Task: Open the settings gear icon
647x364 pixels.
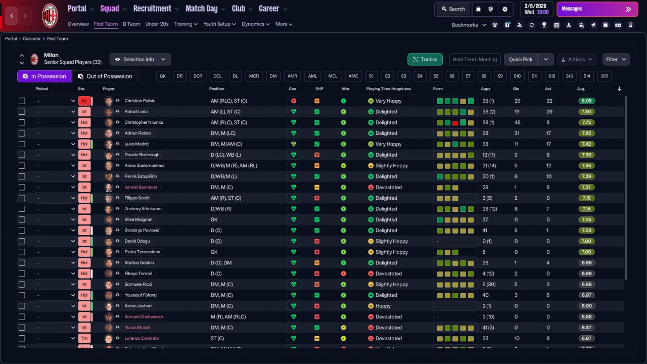Action: click(504, 9)
